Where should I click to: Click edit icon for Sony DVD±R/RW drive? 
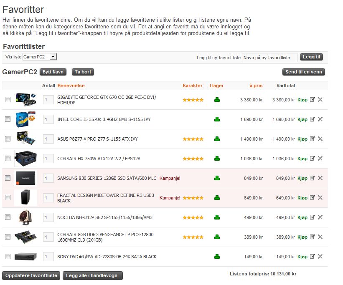(x=313, y=257)
